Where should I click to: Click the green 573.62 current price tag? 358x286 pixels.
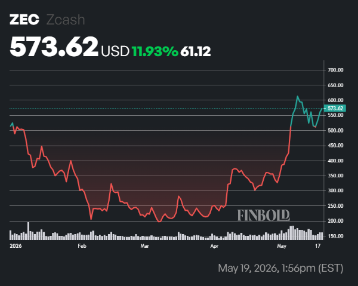click(x=335, y=108)
